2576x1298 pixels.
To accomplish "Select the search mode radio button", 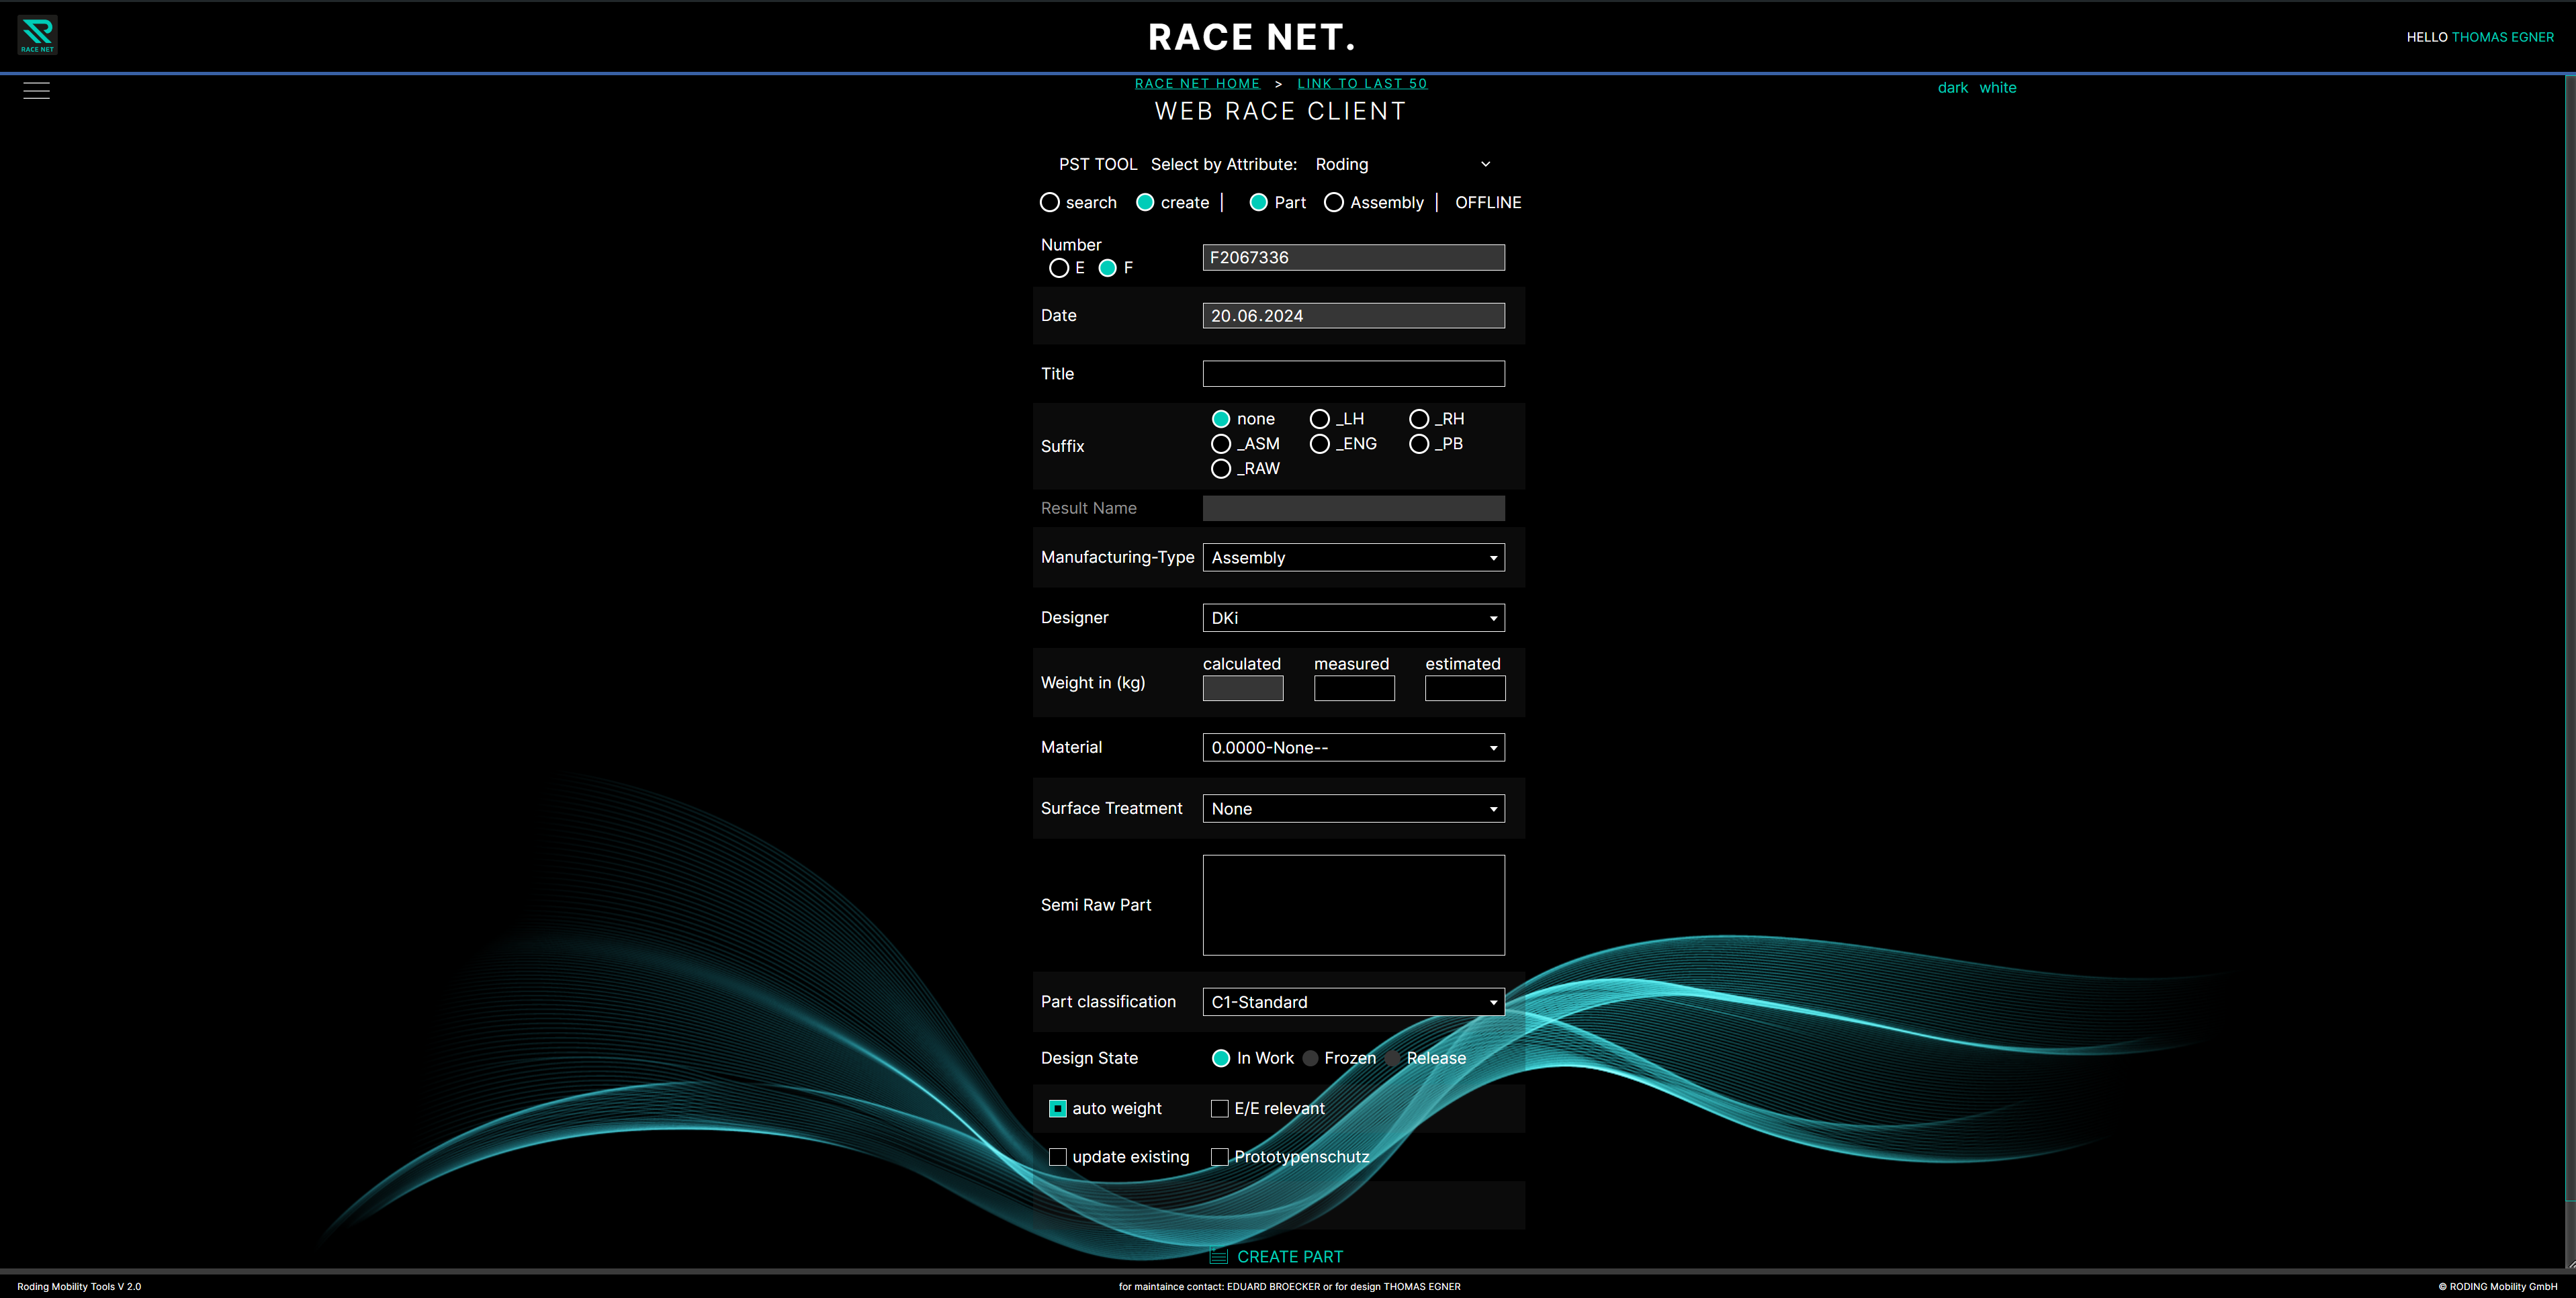I will [x=1050, y=202].
